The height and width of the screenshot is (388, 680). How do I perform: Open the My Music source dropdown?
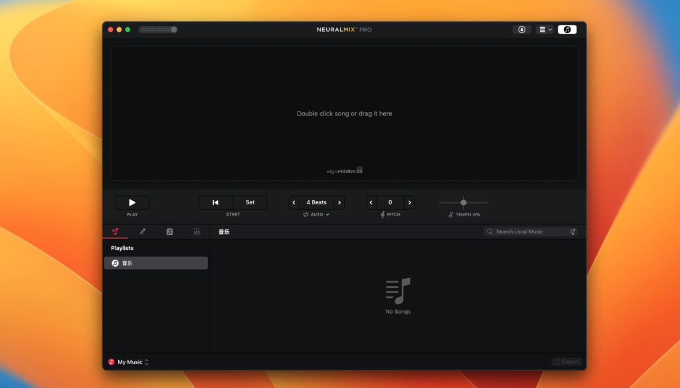pyautogui.click(x=130, y=361)
